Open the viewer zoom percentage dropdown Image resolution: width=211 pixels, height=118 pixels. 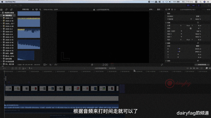point(152,10)
